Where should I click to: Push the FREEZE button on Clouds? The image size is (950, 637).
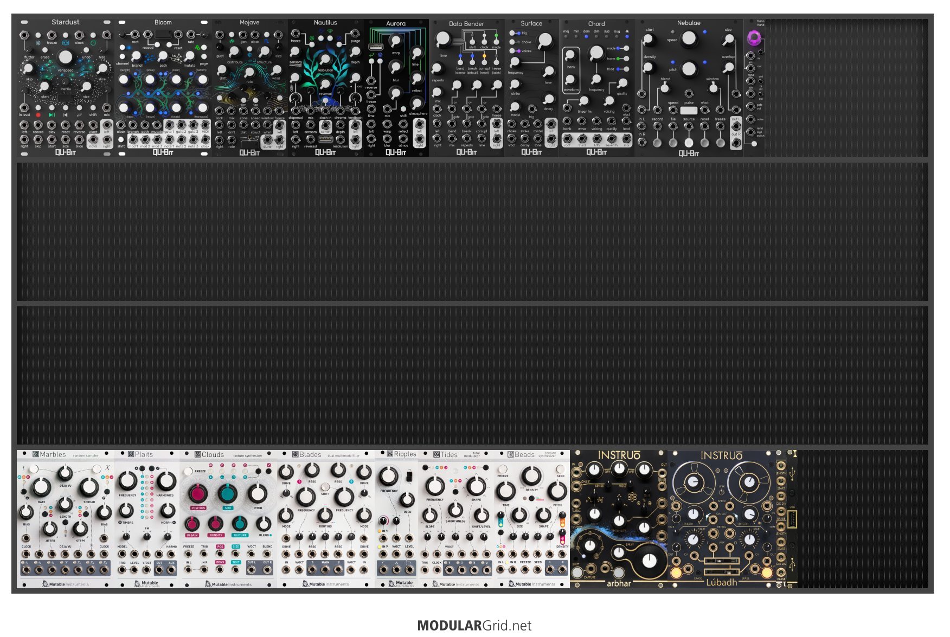189,472
